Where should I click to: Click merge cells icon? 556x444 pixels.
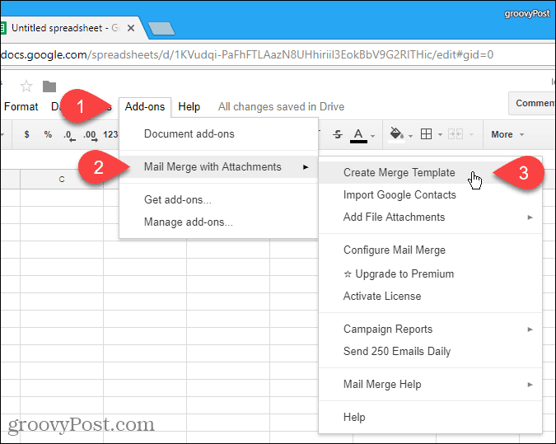[x=456, y=134]
